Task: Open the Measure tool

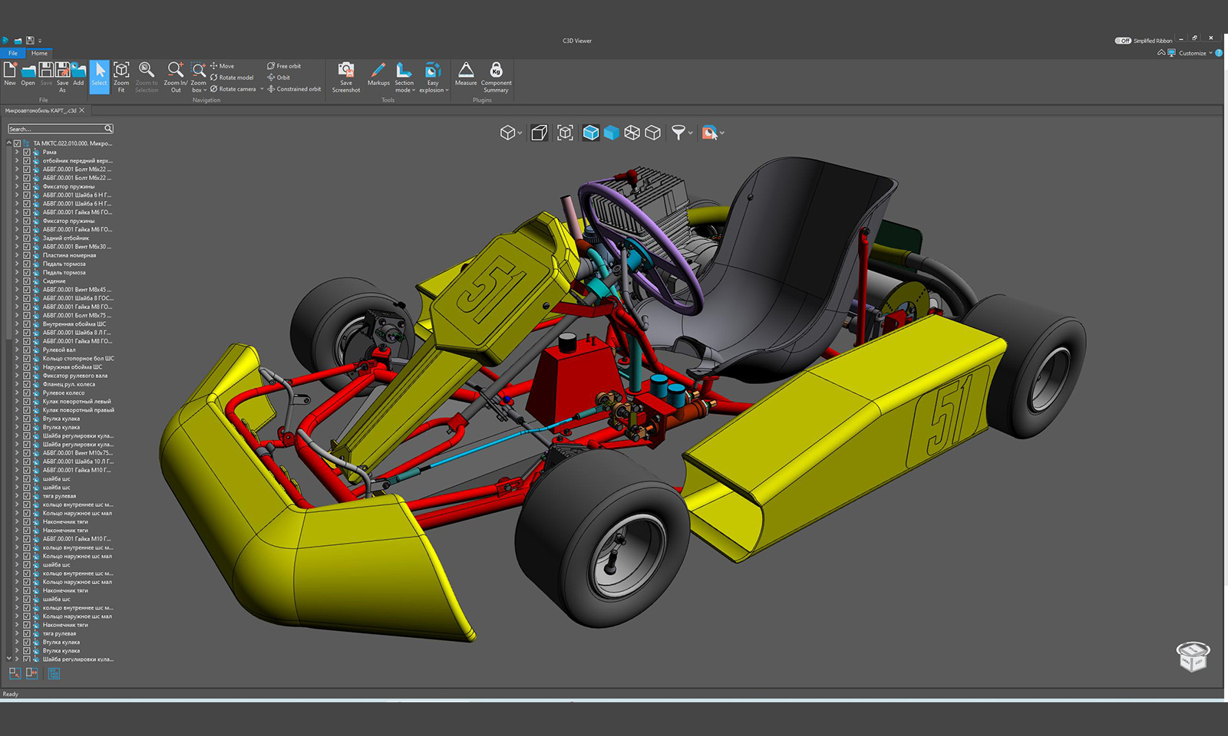Action: tap(466, 74)
